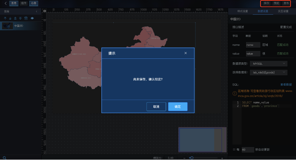Click the zoom-out minus button

point(185,158)
